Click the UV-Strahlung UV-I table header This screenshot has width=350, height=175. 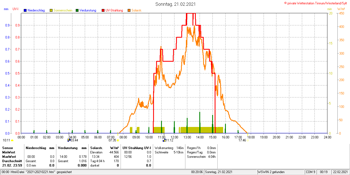pos(137,148)
